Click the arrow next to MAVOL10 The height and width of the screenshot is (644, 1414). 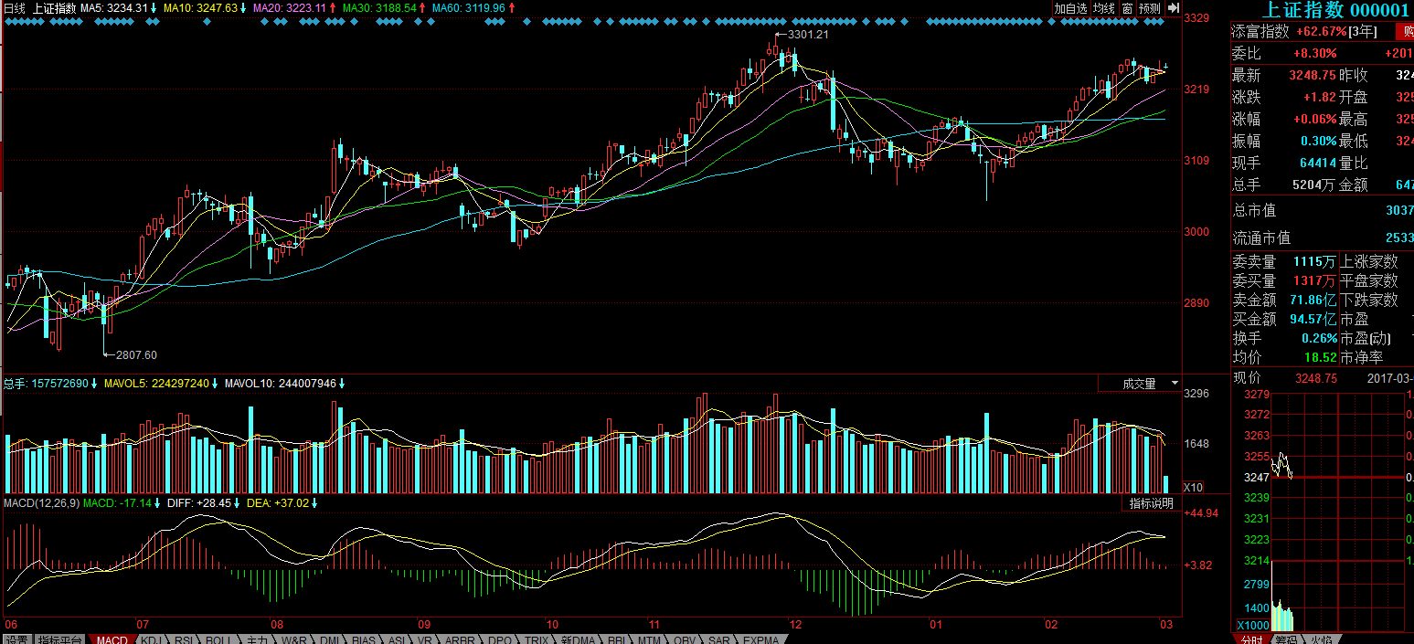[343, 384]
